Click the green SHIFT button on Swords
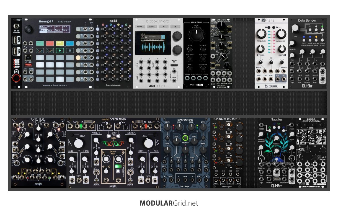Viewport: 338px width, 209px height. click(x=185, y=138)
